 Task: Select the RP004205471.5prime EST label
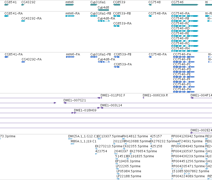[x=188, y=166]
